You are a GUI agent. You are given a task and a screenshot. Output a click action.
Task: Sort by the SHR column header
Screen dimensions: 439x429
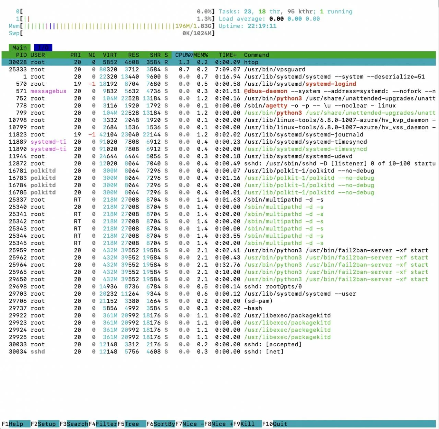[155, 55]
